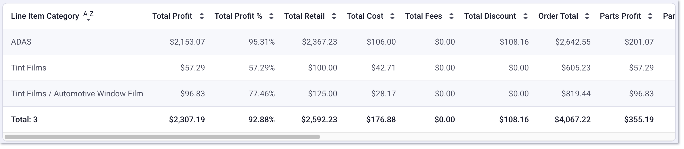Image resolution: width=684 pixels, height=149 pixels.
Task: Click the Total Cost header label
Action: click(365, 16)
